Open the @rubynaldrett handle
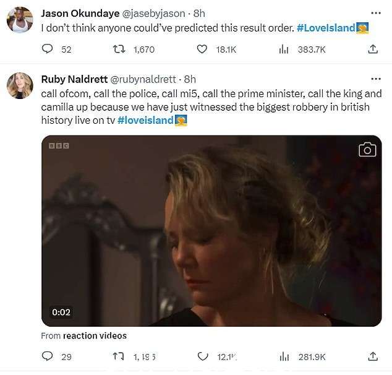The height and width of the screenshot is (375, 392). pyautogui.click(x=143, y=79)
